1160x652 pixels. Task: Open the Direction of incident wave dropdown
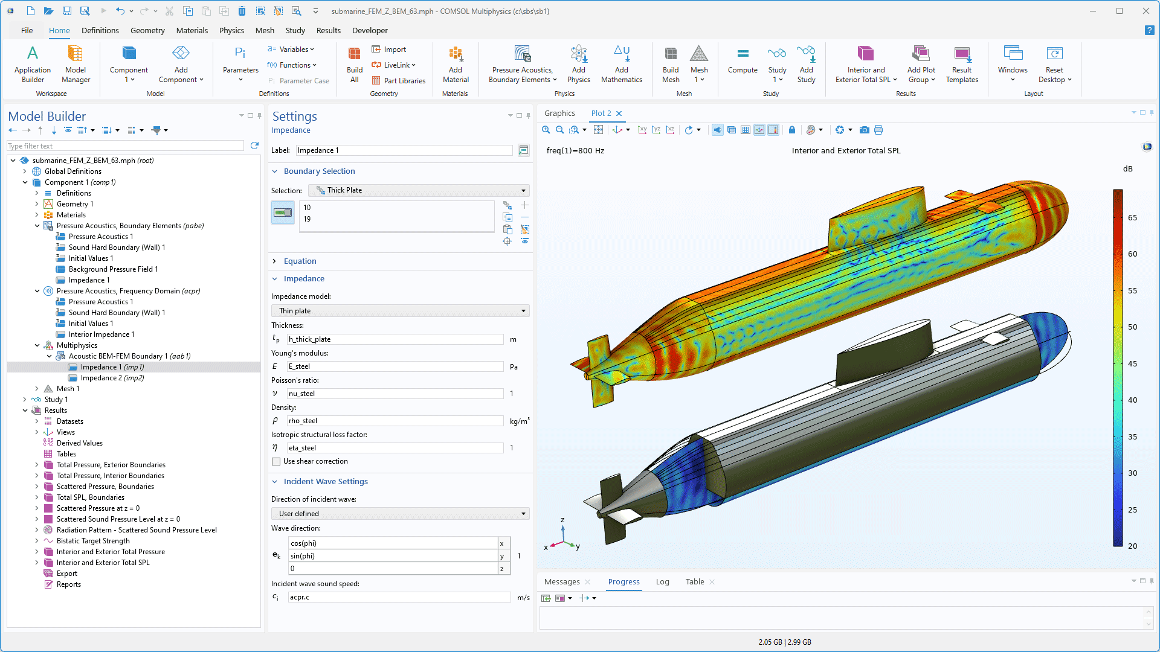(400, 514)
